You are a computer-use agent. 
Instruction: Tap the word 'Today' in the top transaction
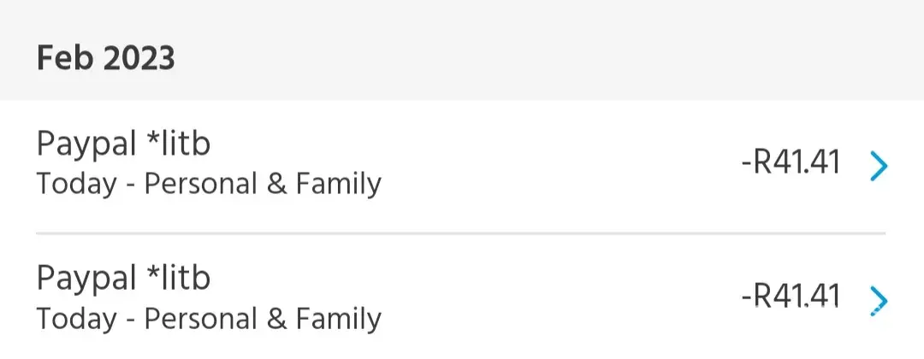[x=76, y=184]
